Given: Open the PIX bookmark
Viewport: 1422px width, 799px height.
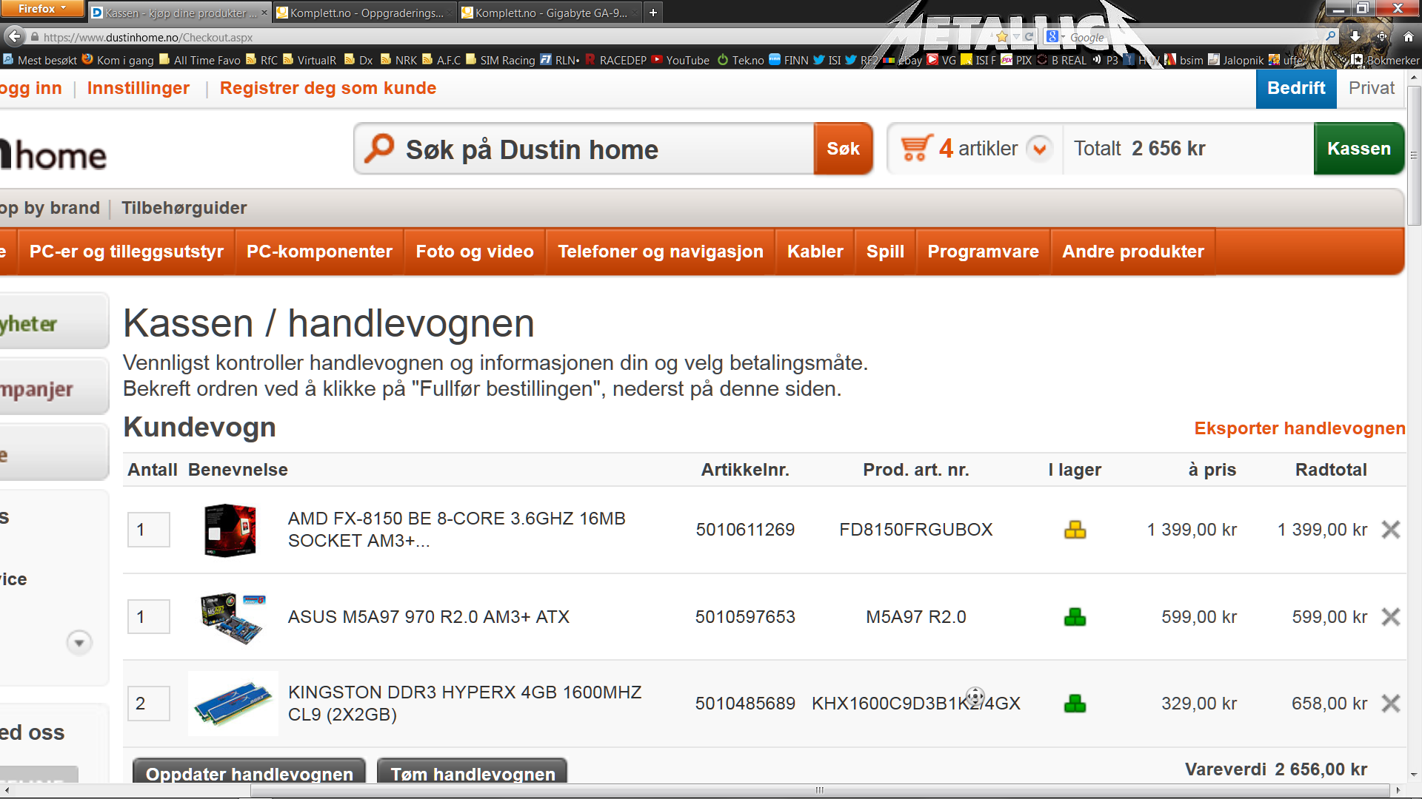Looking at the screenshot, I should click(x=1017, y=60).
